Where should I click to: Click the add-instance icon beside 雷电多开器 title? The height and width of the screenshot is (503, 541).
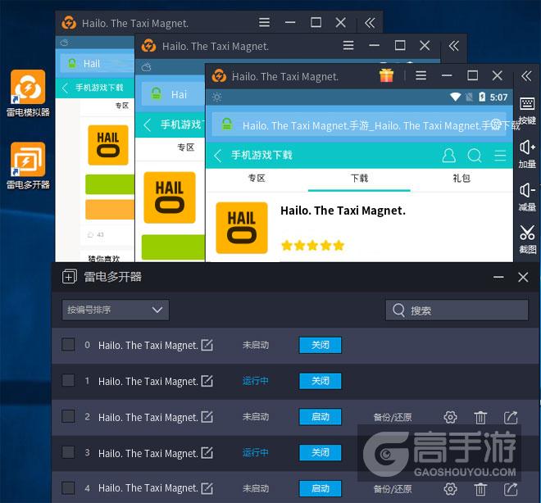(x=70, y=277)
